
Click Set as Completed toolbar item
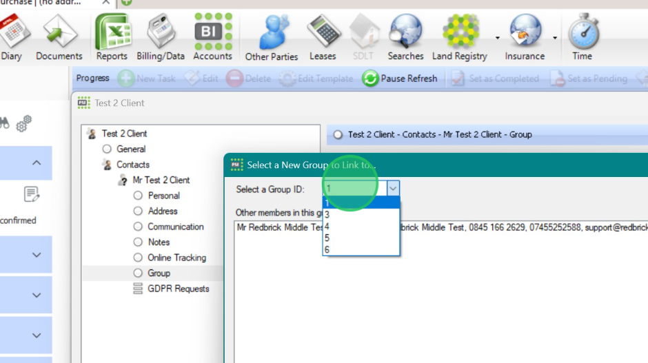(495, 78)
